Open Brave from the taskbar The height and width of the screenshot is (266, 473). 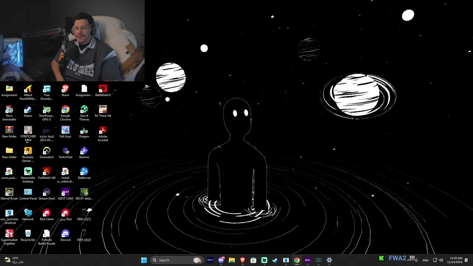tap(242, 260)
